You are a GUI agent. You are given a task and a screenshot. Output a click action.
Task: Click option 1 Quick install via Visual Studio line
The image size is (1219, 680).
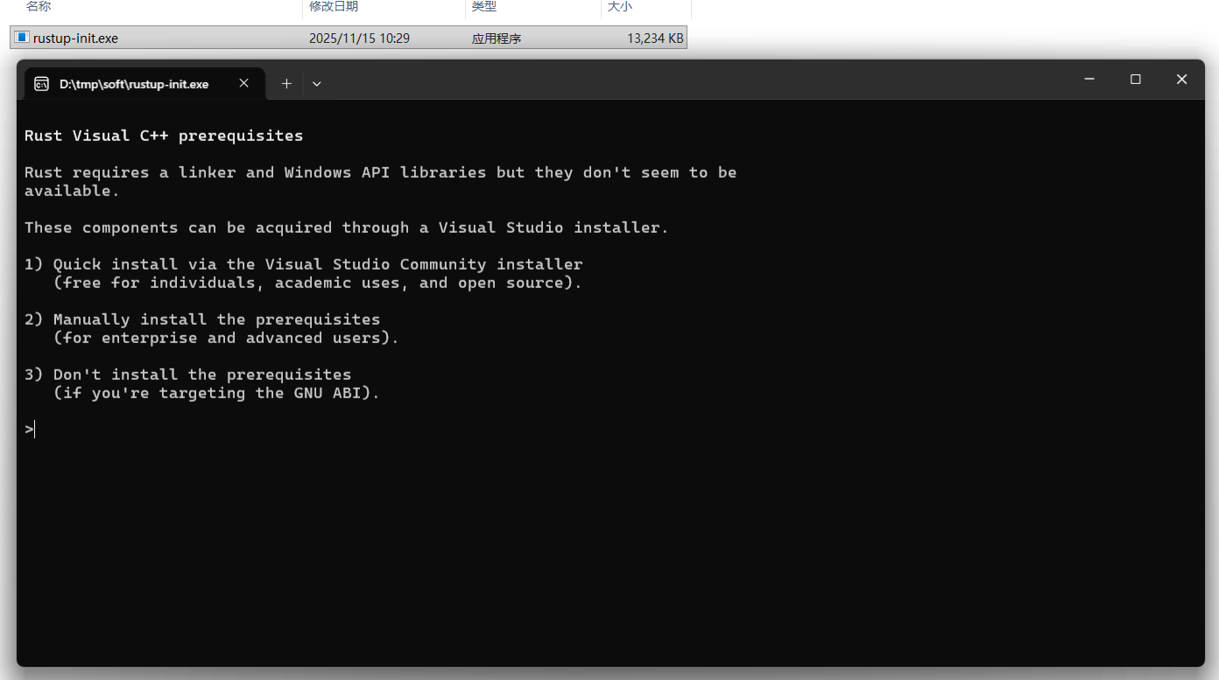pyautogui.click(x=303, y=264)
